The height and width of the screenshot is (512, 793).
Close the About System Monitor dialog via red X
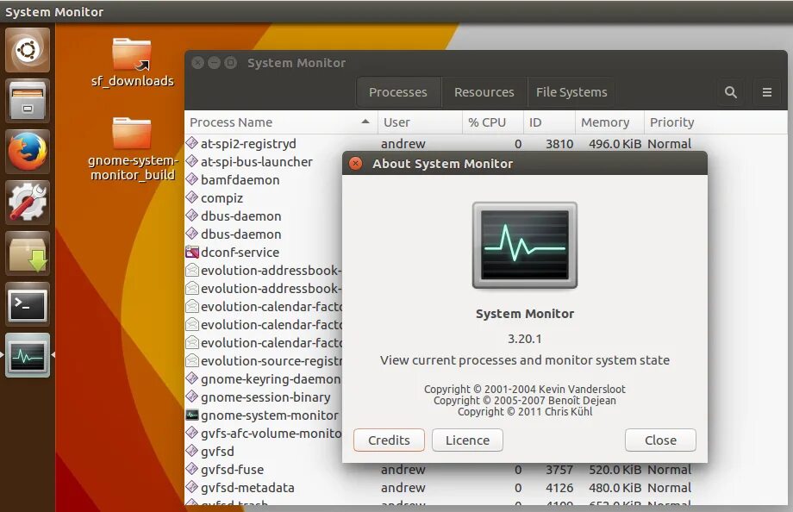point(355,164)
